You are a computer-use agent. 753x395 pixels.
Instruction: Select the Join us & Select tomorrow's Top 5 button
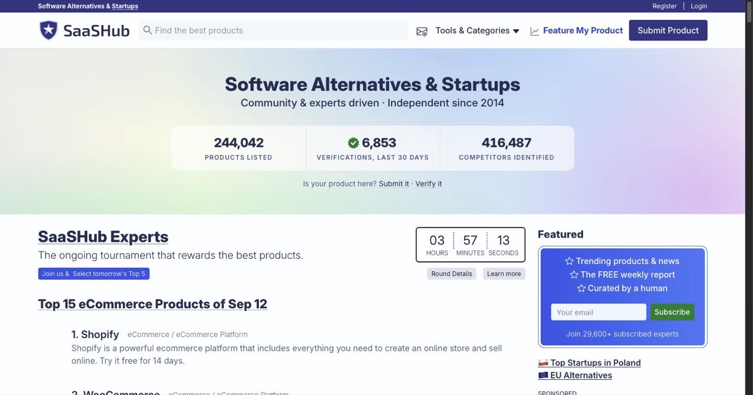(x=94, y=274)
